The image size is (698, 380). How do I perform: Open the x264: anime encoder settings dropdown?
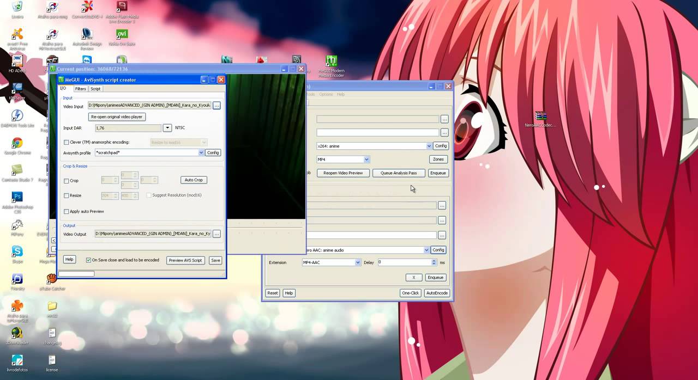click(429, 146)
